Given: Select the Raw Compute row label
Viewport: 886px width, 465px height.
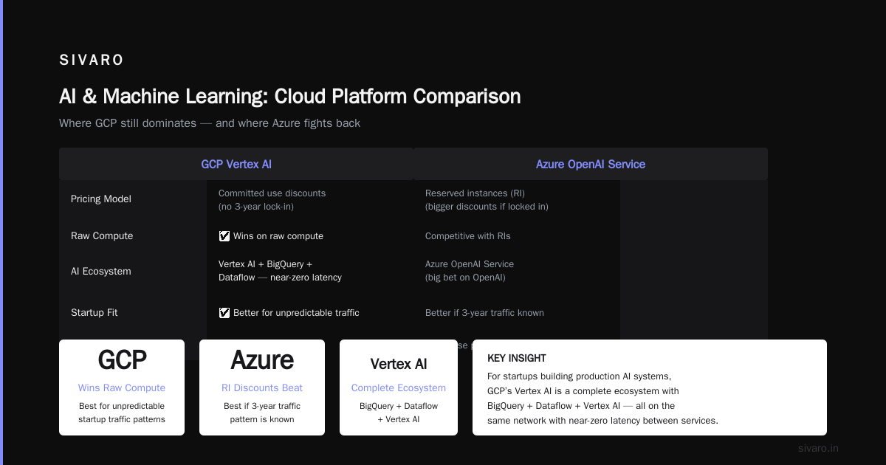Looking at the screenshot, I should pyautogui.click(x=102, y=236).
